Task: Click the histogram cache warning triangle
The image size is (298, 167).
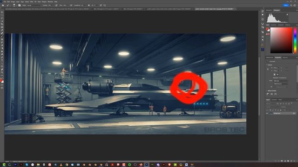Action: [287, 14]
